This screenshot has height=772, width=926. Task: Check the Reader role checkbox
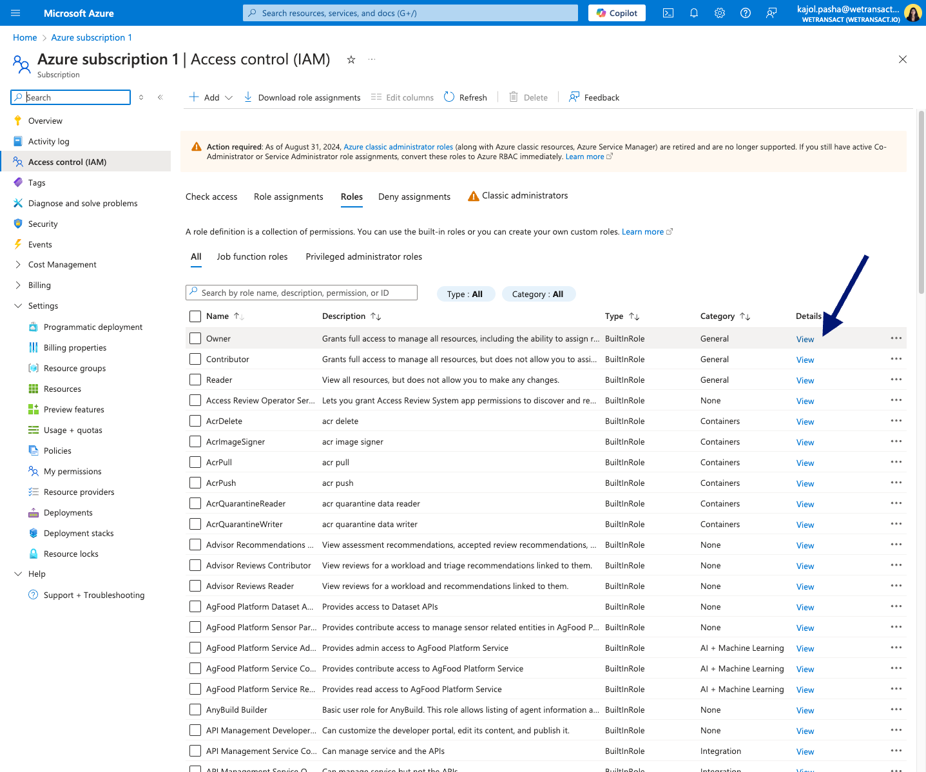coord(195,380)
